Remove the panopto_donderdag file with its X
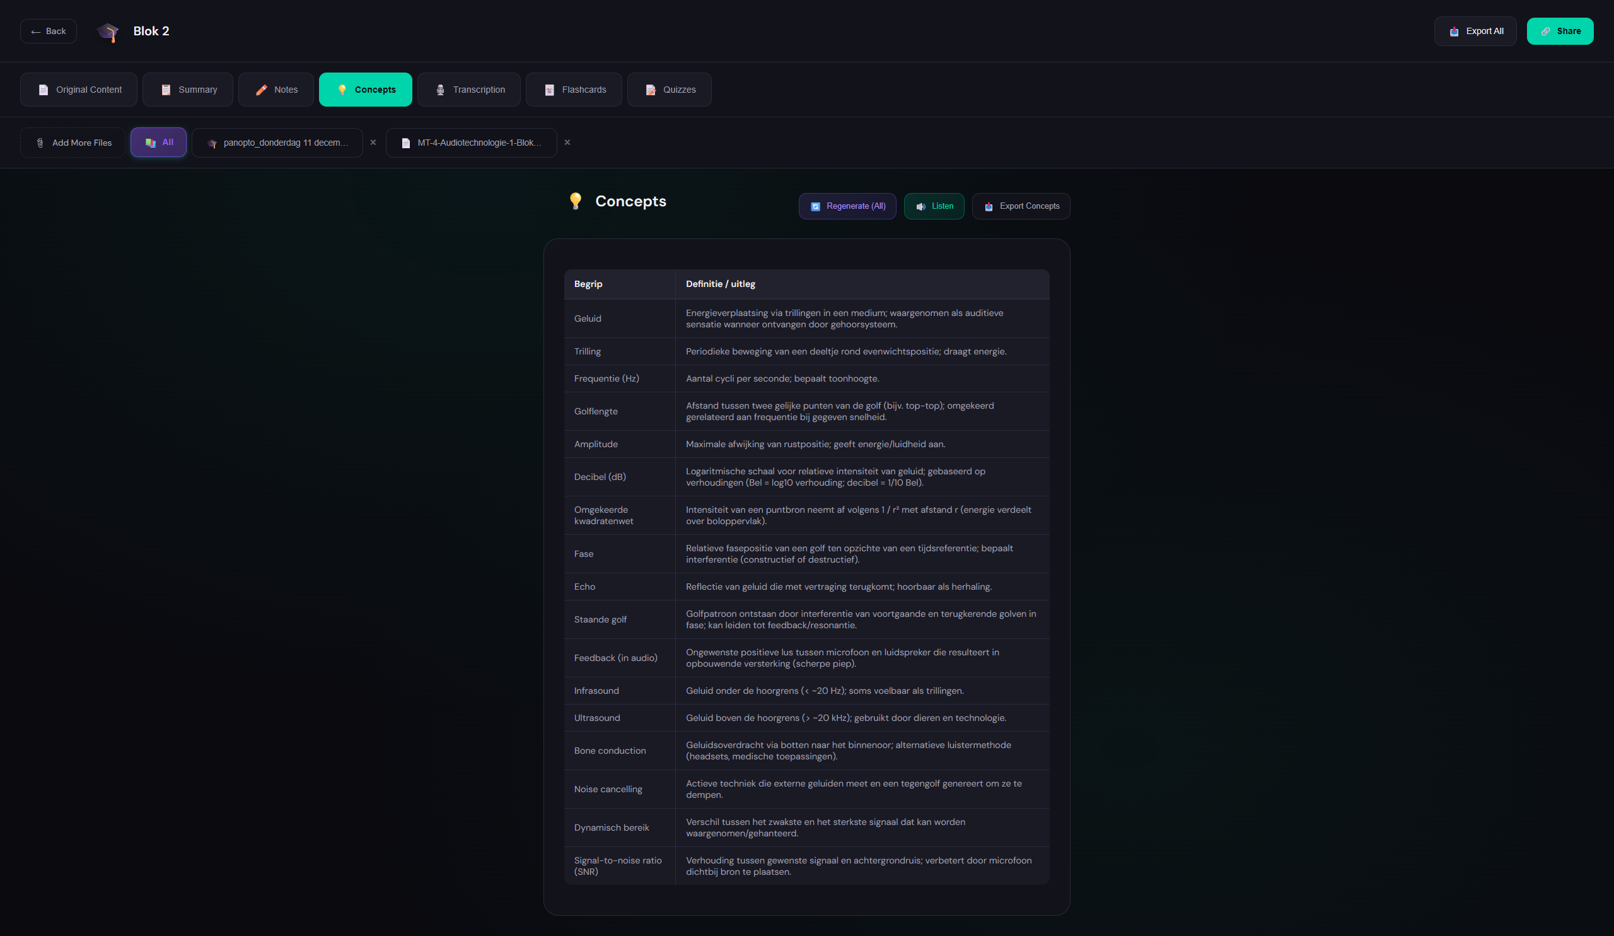 click(373, 142)
